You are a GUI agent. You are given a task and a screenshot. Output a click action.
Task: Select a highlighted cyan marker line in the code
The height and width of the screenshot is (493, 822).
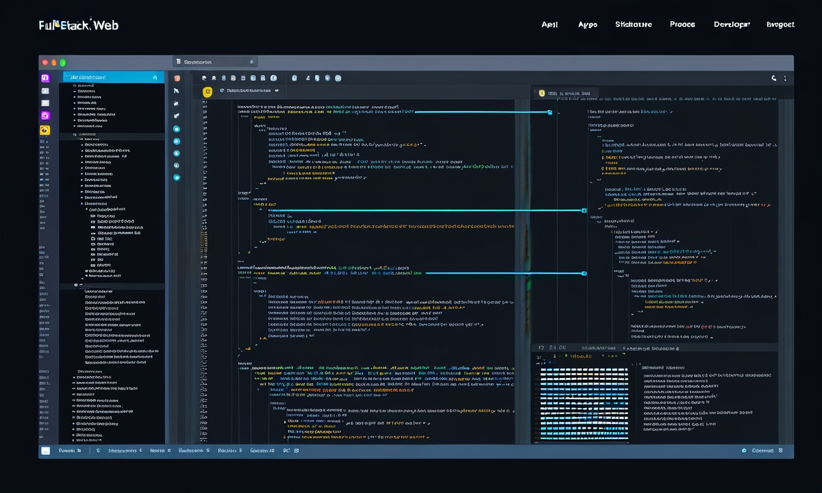(x=480, y=112)
